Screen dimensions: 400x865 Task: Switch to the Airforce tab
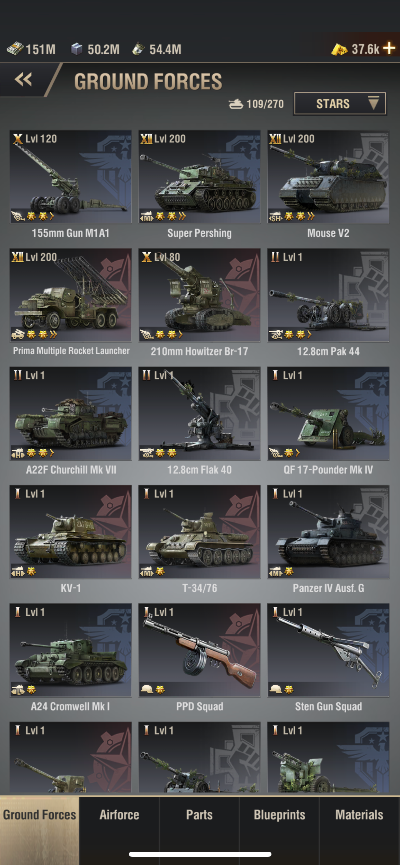point(119,815)
